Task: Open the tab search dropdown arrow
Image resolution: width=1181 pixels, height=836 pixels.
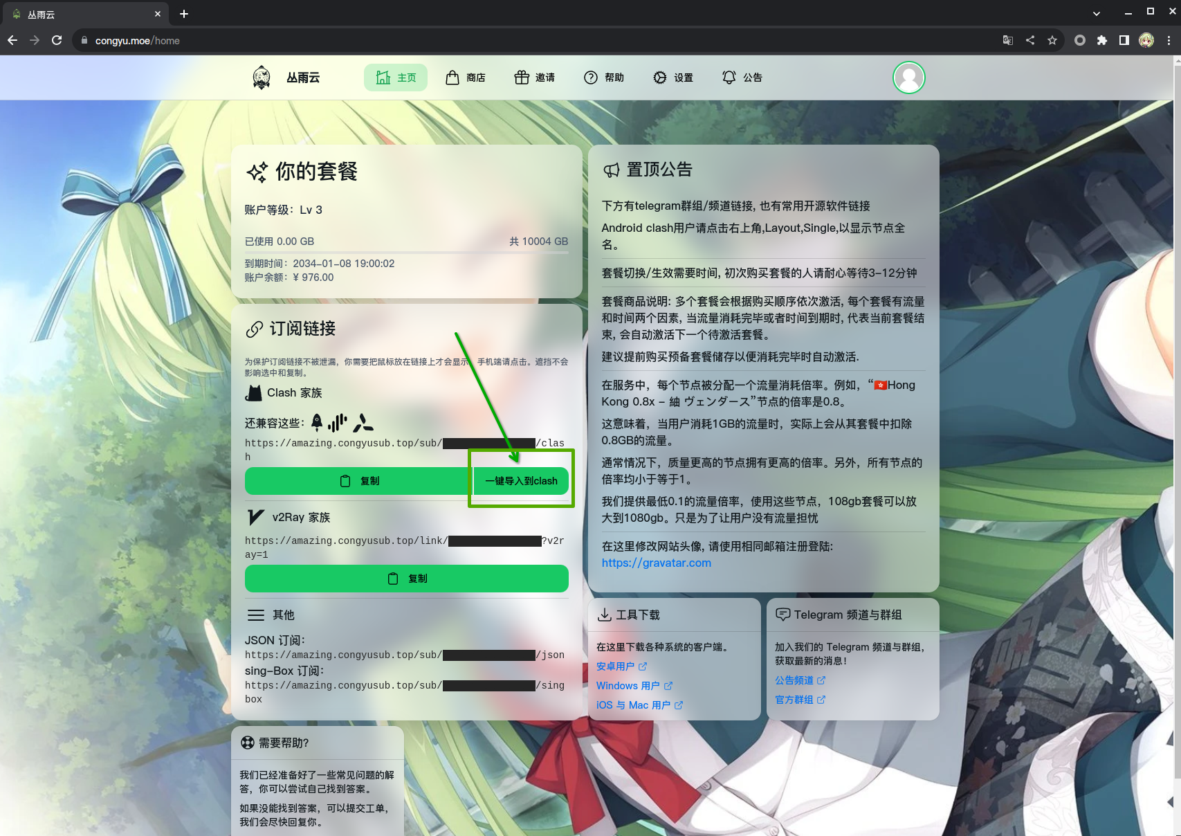Action: 1095,13
